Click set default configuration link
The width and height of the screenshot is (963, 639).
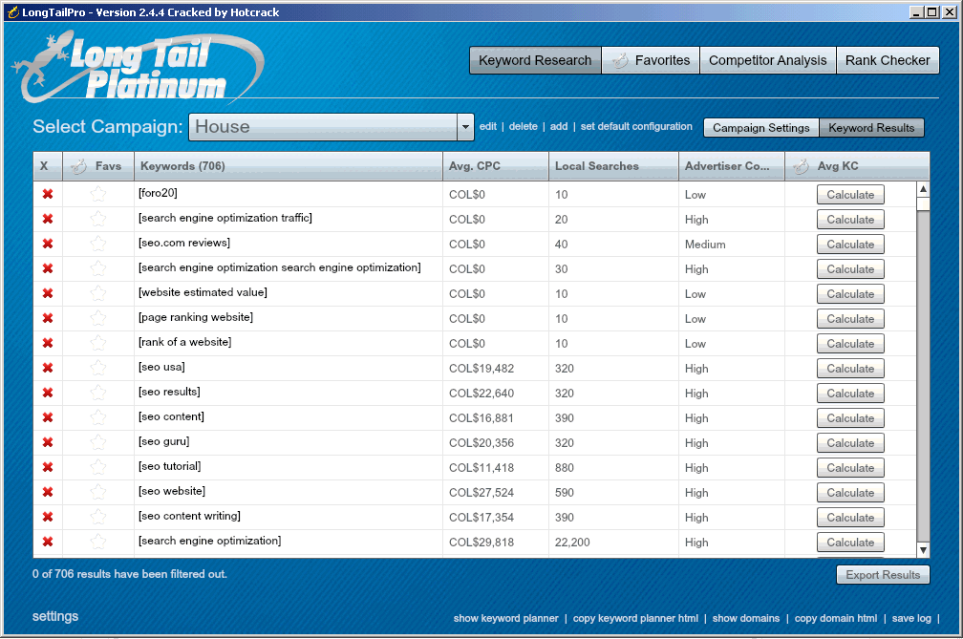pos(636,126)
